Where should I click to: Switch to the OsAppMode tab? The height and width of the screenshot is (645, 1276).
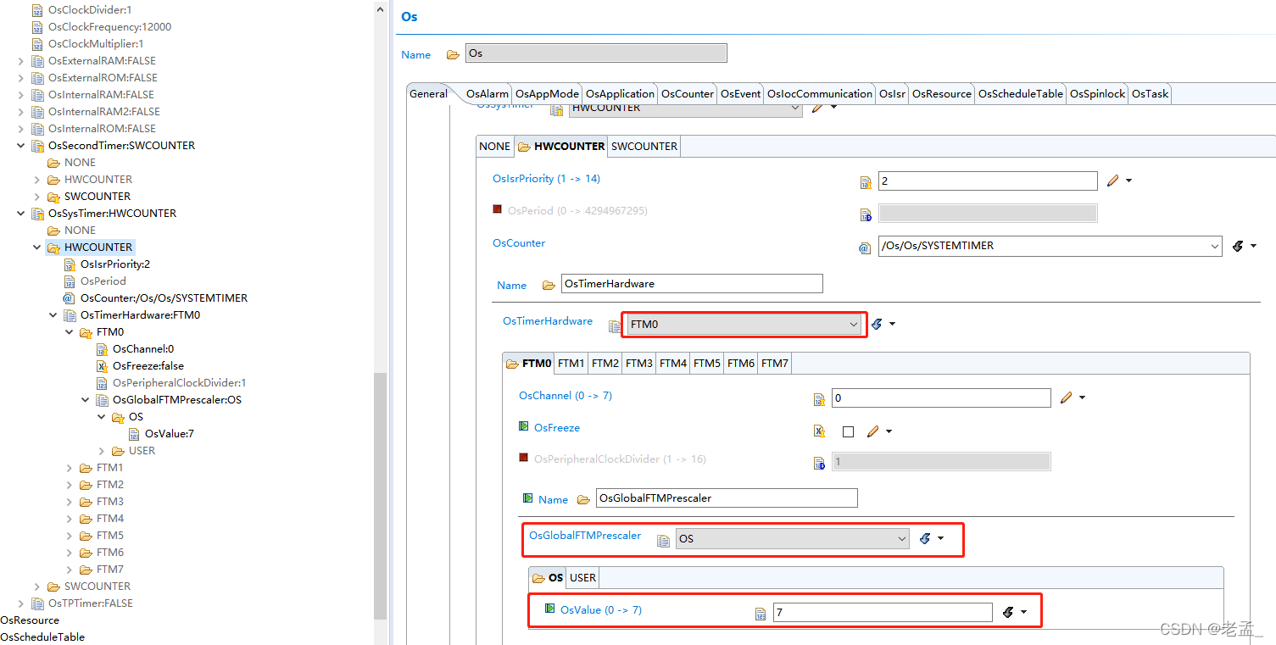click(547, 94)
